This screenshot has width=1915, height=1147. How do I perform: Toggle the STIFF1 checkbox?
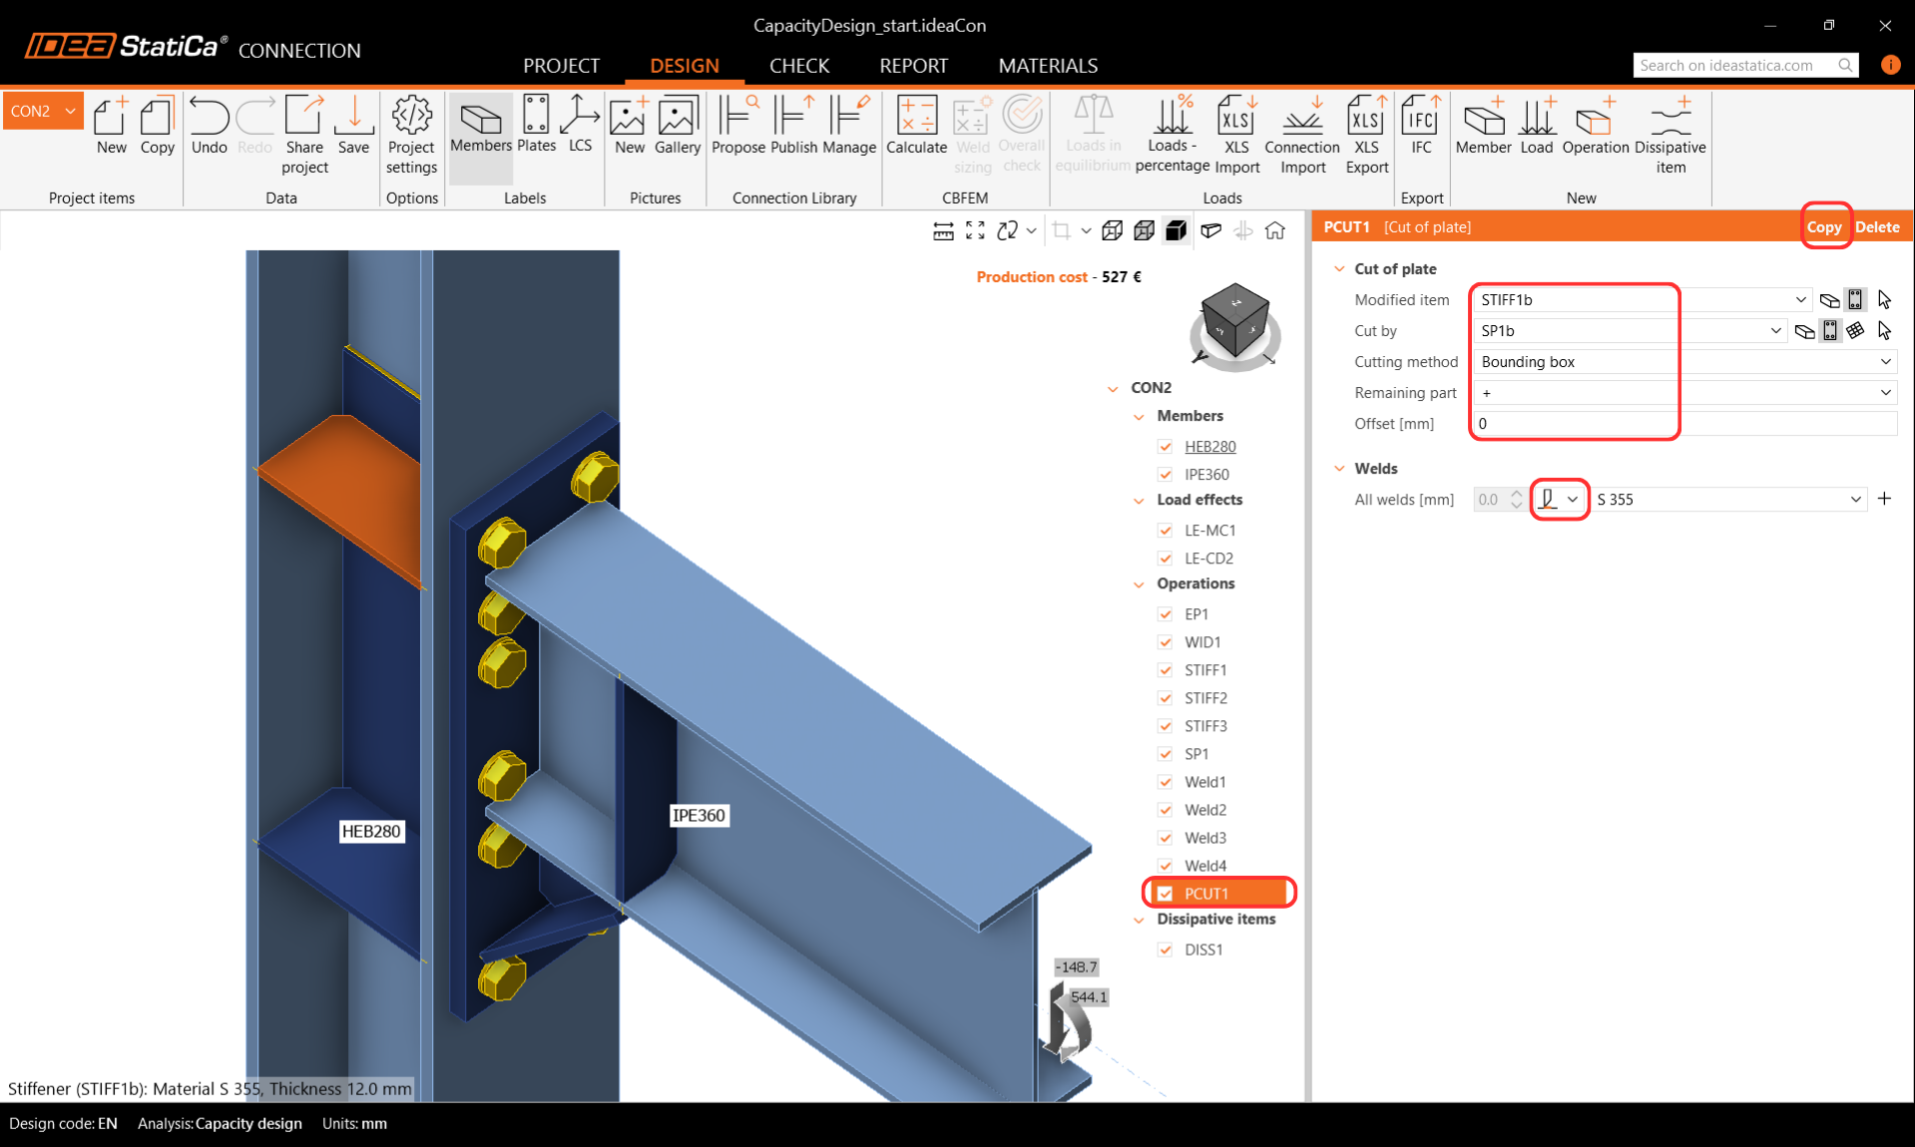click(1165, 669)
